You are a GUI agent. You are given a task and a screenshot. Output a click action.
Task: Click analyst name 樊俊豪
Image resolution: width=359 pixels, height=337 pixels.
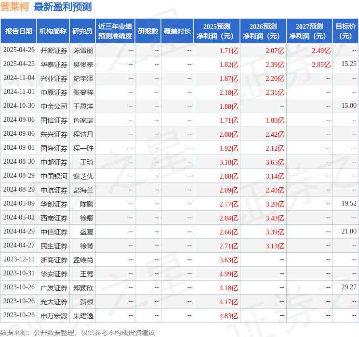pos(83,65)
